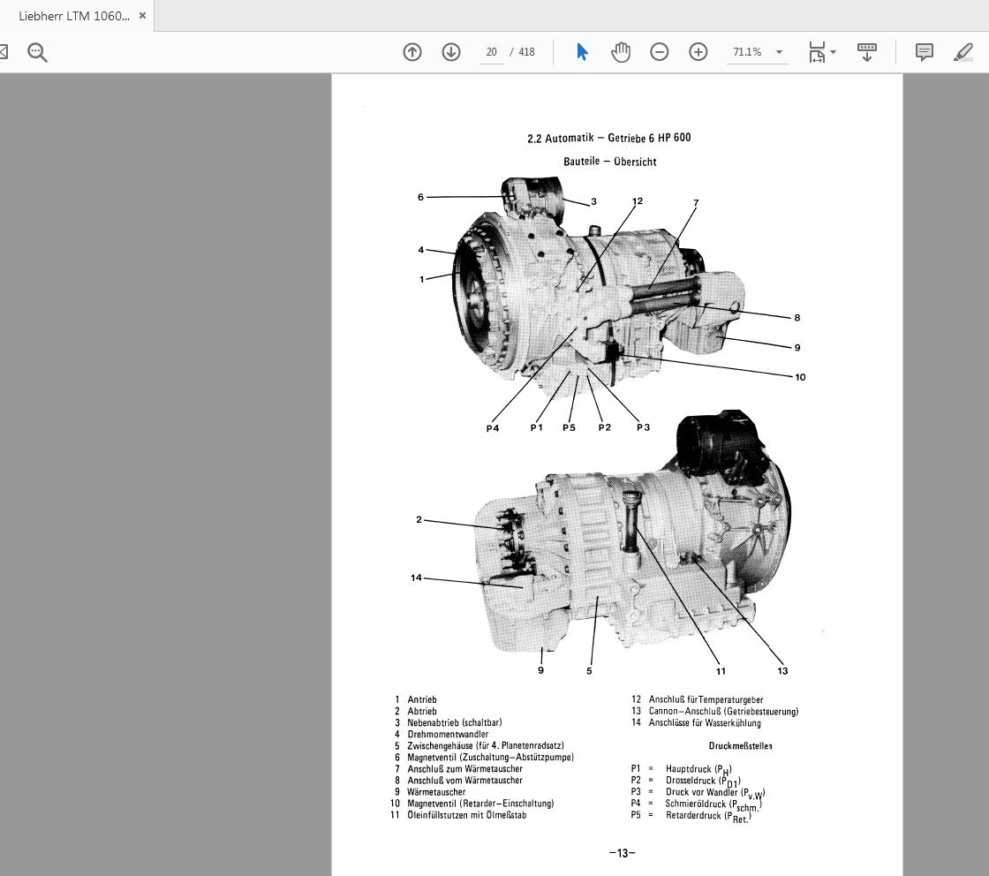
Task: Click callout number 13 in lower diagram
Action: (x=782, y=671)
